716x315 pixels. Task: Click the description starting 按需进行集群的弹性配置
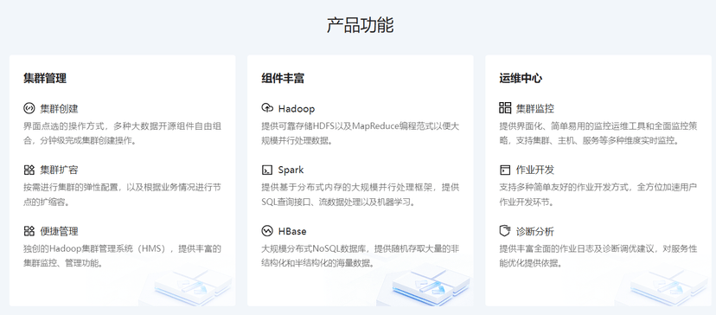[123, 195]
